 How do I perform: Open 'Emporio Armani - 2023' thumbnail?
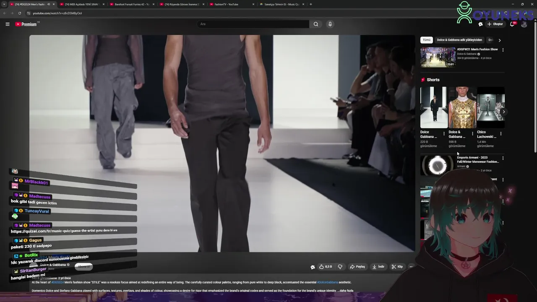pos(438,165)
